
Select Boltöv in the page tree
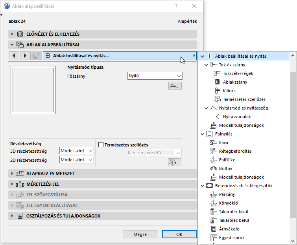click(225, 168)
